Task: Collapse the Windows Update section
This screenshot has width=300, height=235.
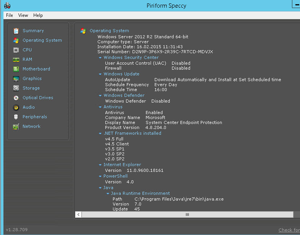Action: (100, 74)
